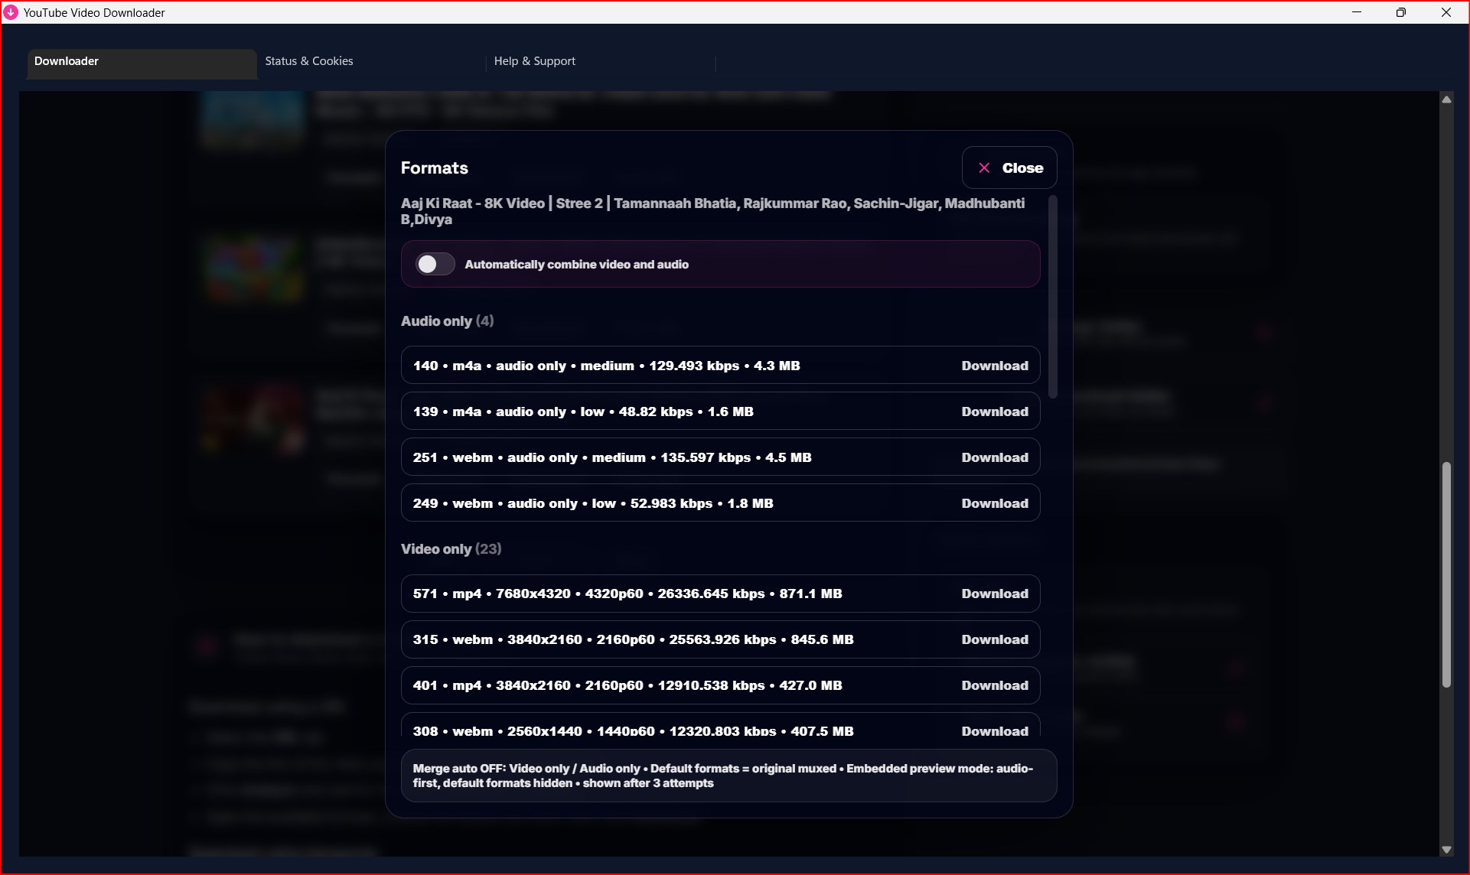This screenshot has width=1470, height=875.
Task: Download format 251 webm medium audio
Action: point(995,457)
